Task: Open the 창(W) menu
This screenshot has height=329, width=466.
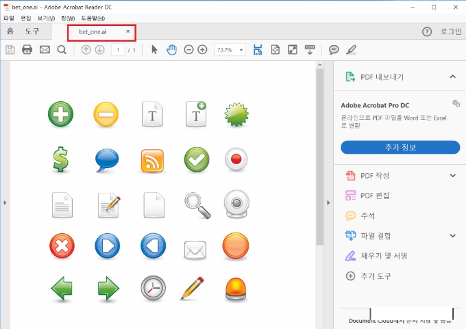Action: pyautogui.click(x=68, y=19)
